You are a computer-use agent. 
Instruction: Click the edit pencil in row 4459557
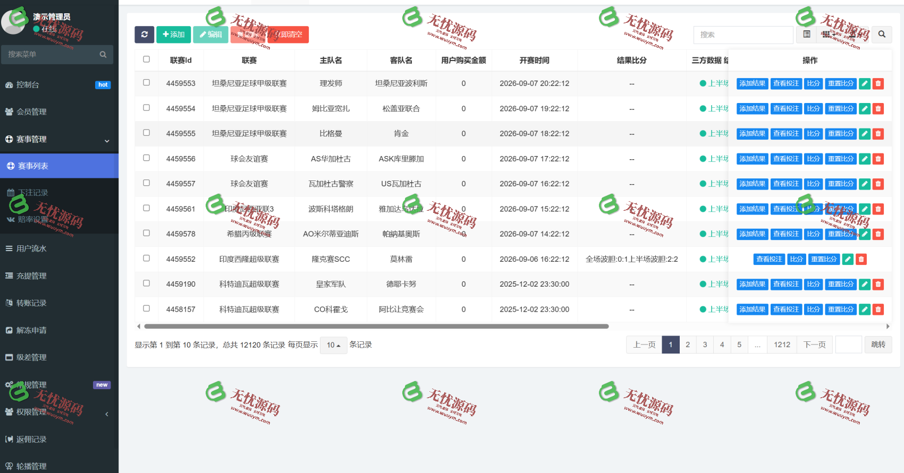point(865,184)
